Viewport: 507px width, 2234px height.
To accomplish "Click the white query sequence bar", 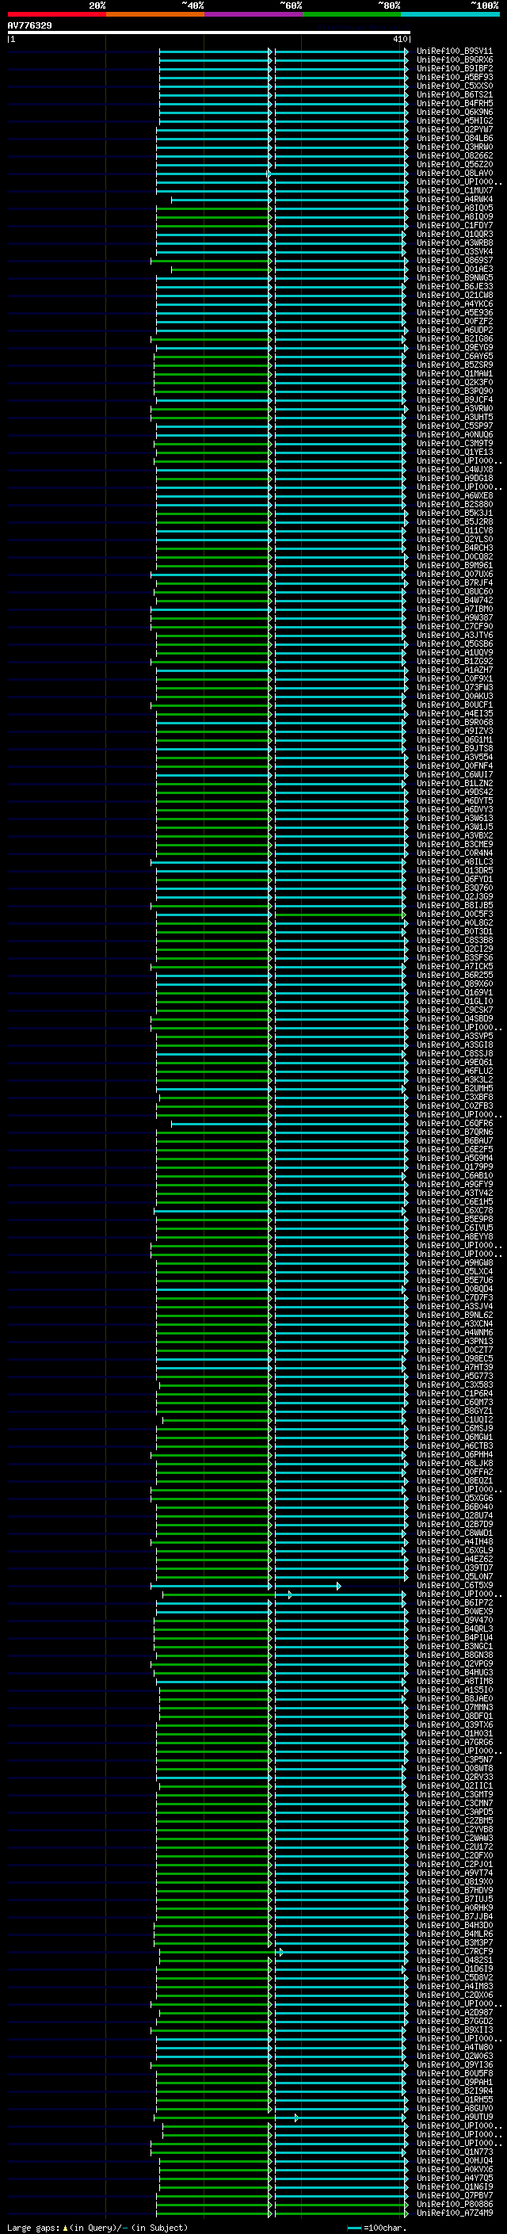I will [208, 33].
